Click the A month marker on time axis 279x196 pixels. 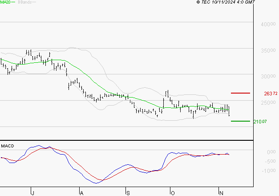(81, 193)
